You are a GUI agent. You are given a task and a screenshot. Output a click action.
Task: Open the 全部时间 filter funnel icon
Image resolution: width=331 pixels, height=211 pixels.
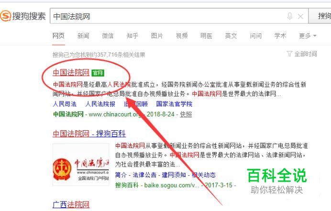(x=289, y=53)
